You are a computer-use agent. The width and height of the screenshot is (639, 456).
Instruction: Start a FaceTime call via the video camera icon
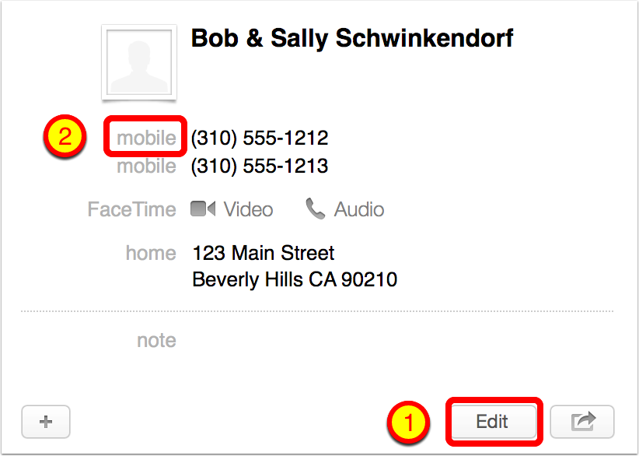coord(203,209)
